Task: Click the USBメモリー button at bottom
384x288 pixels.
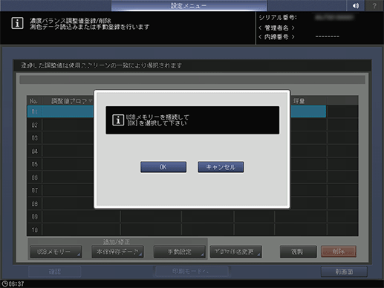Action: (x=56, y=252)
